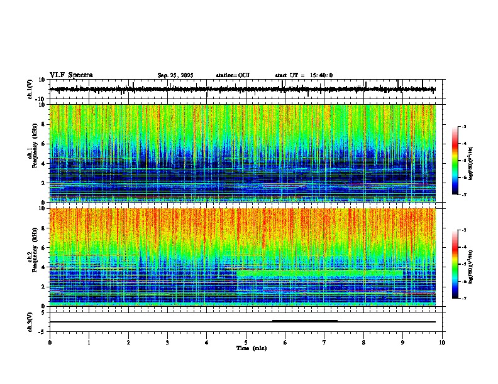Click the ch.1 voltage waveform trace panel
Viewport: 498px width, 384px height.
245,89
